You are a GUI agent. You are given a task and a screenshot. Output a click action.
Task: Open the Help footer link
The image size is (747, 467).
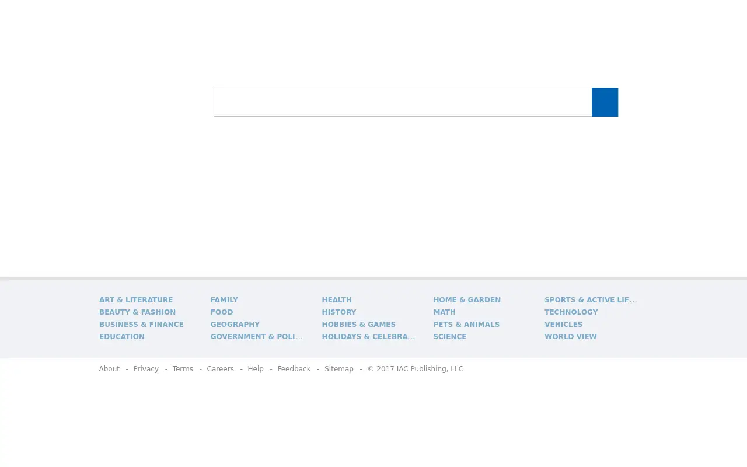(x=256, y=369)
